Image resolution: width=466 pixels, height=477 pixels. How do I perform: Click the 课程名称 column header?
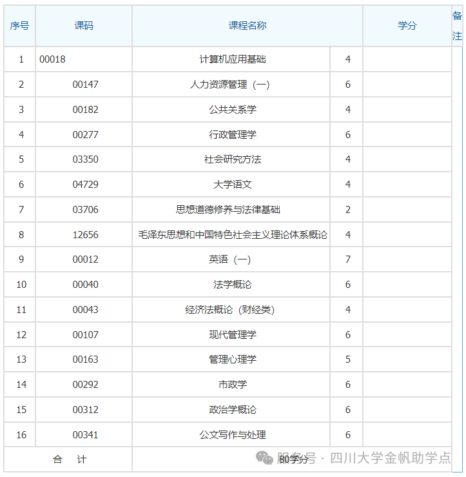[248, 26]
